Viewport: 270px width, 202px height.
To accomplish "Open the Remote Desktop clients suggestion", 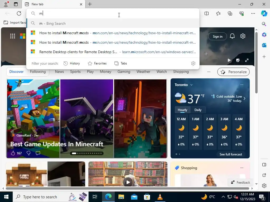I will click(113, 52).
